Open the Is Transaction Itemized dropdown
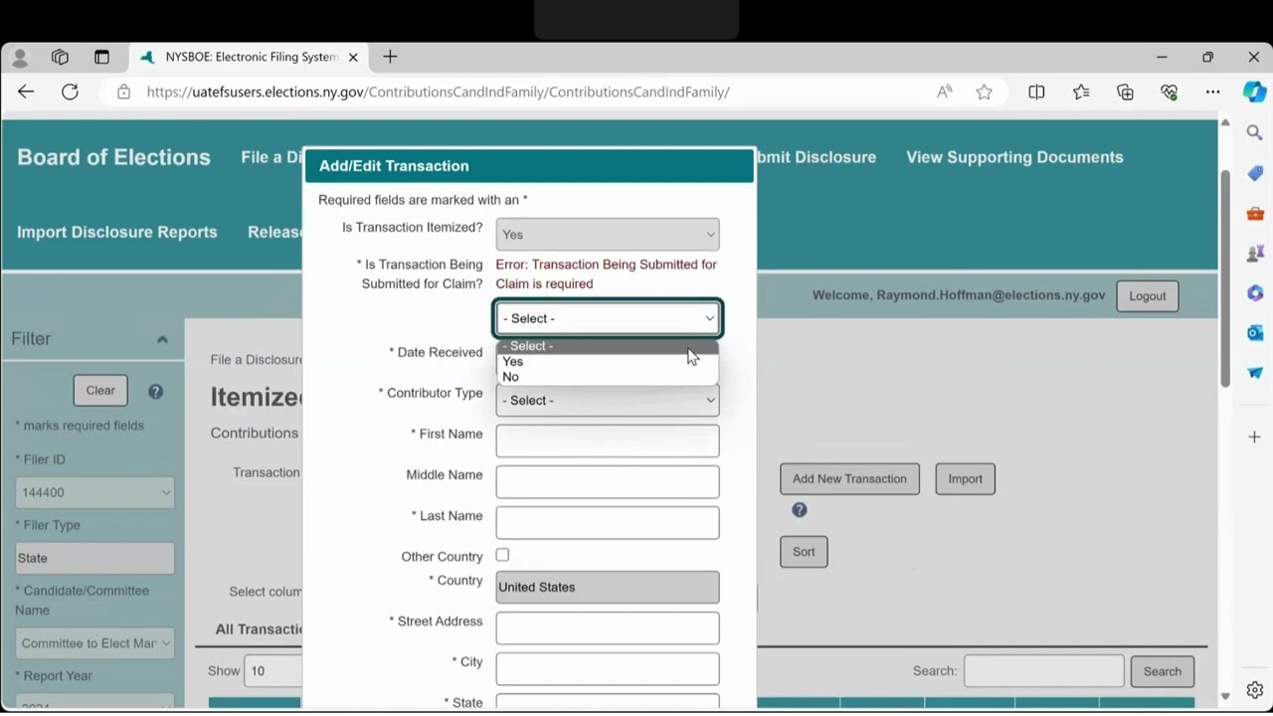1273x716 pixels. click(x=608, y=235)
